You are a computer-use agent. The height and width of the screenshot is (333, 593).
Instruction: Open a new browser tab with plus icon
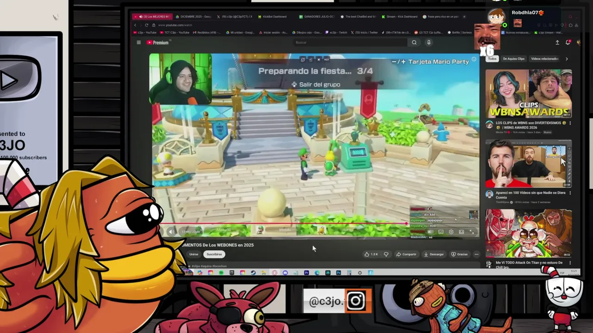click(464, 17)
